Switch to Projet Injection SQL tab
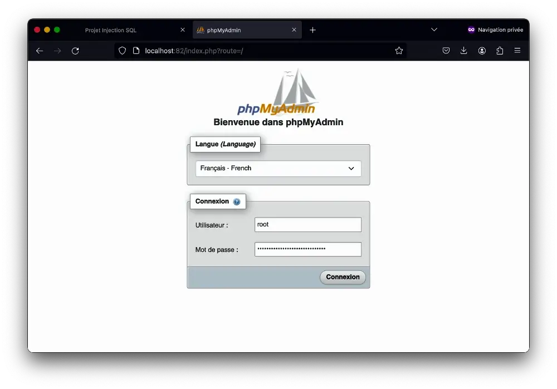The height and width of the screenshot is (389, 557). tap(110, 30)
